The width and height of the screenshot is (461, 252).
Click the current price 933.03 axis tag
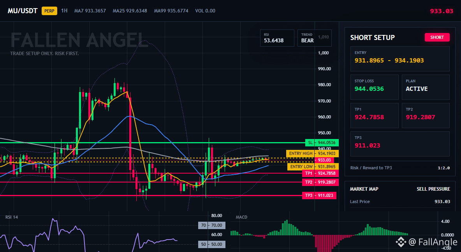click(324, 160)
